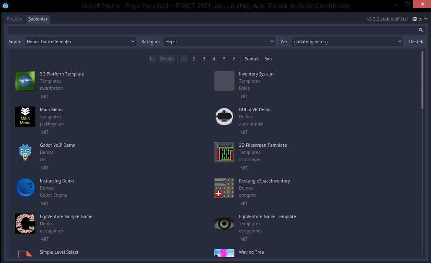The width and height of the screenshot is (431, 263).
Task: Open the RectangleSpaceInventory title
Action: tap(264, 181)
